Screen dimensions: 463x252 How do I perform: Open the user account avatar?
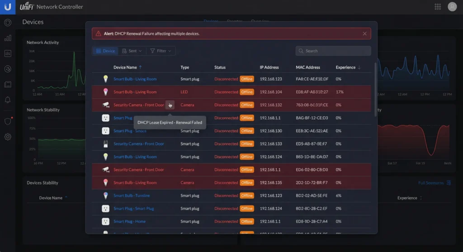(452, 7)
